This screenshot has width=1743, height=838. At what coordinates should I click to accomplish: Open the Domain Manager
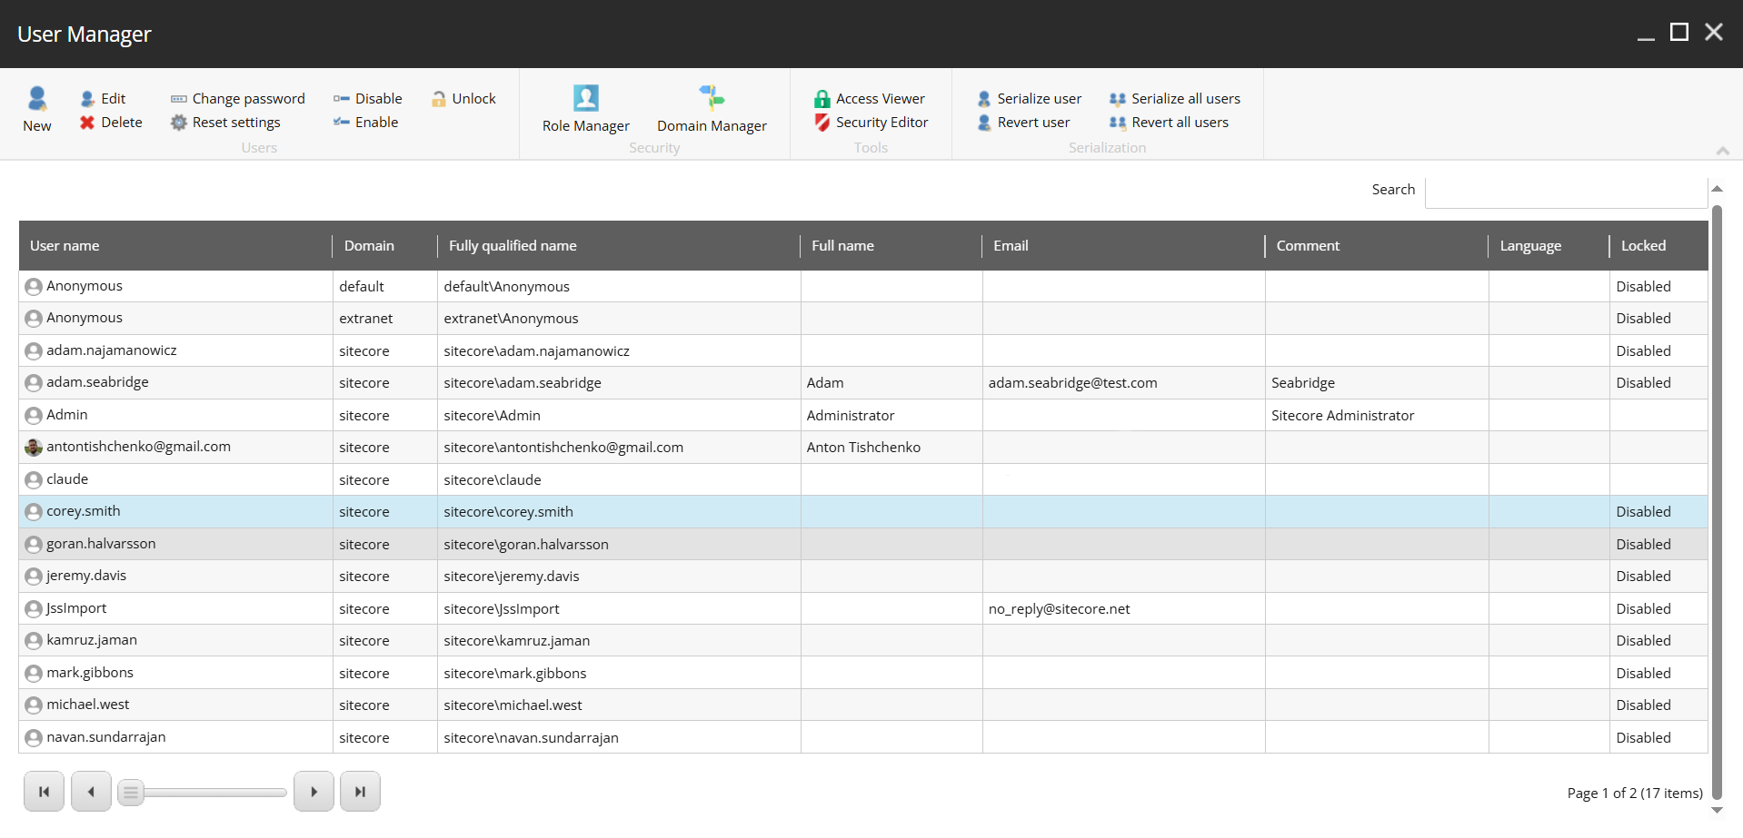click(712, 109)
